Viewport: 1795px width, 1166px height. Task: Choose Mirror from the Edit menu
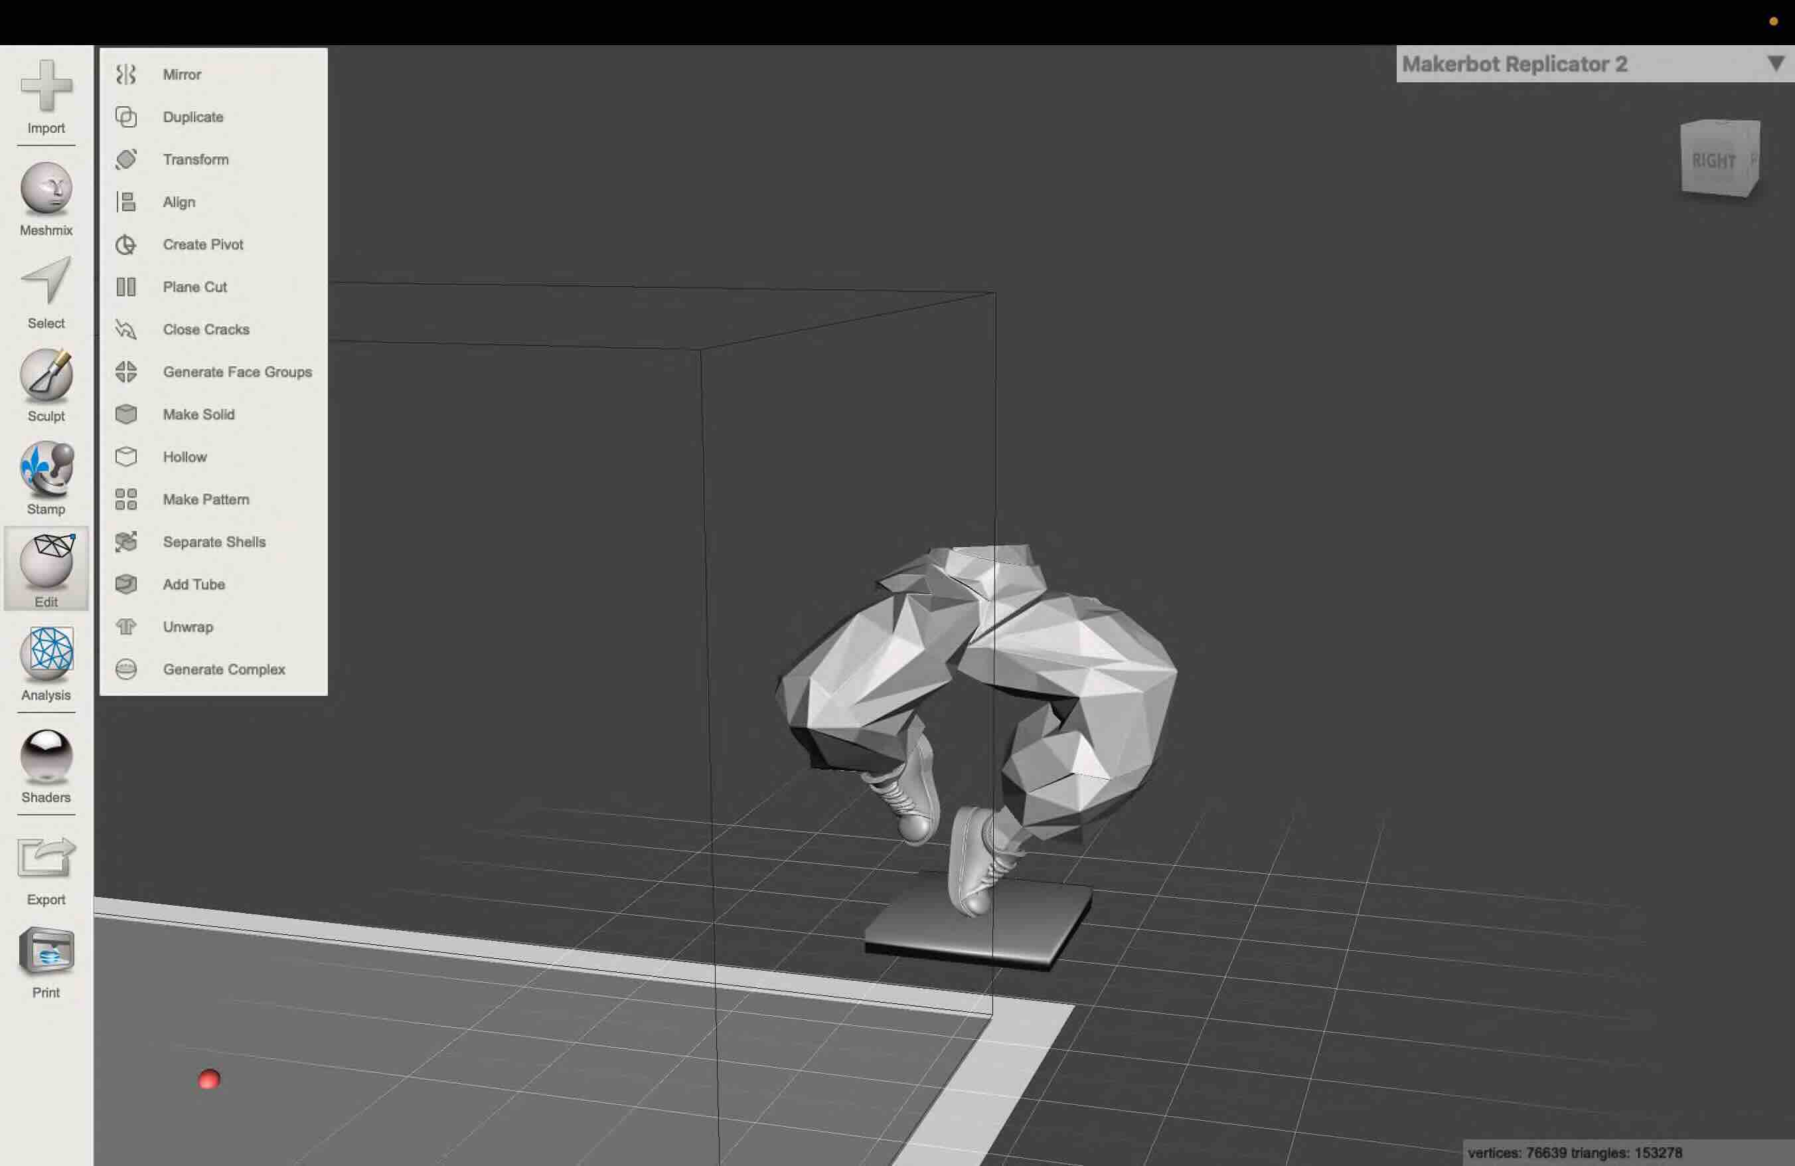click(x=182, y=74)
